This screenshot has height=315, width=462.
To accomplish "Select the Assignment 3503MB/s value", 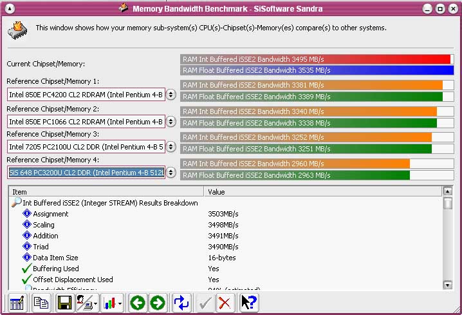I will tap(223, 214).
